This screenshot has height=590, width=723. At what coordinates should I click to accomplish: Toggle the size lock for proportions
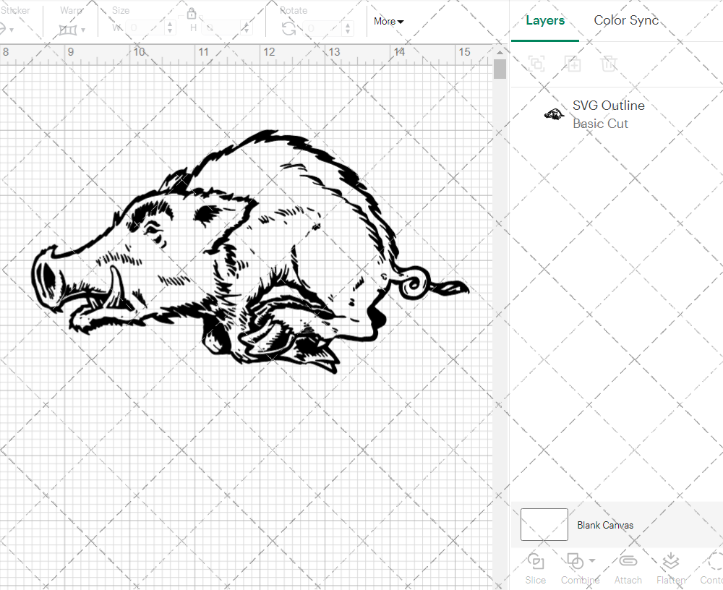pyautogui.click(x=192, y=13)
